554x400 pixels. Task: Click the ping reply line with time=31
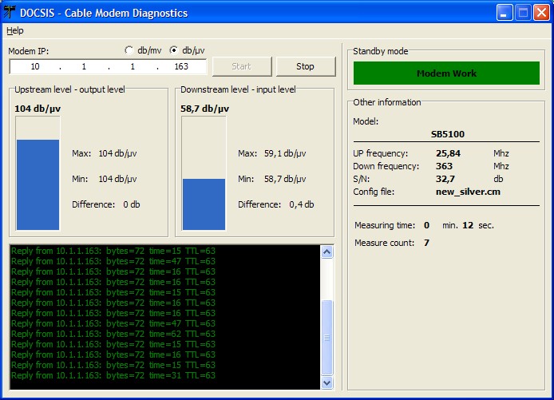[x=113, y=375]
